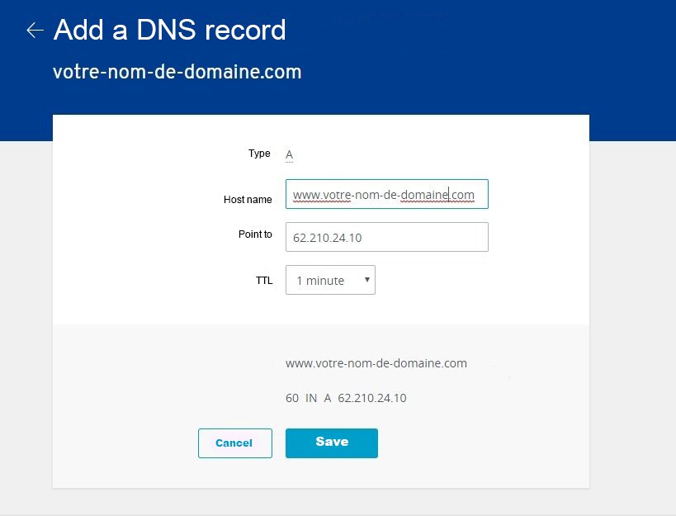Click the TTL label
This screenshot has width=676, height=516.
263,281
